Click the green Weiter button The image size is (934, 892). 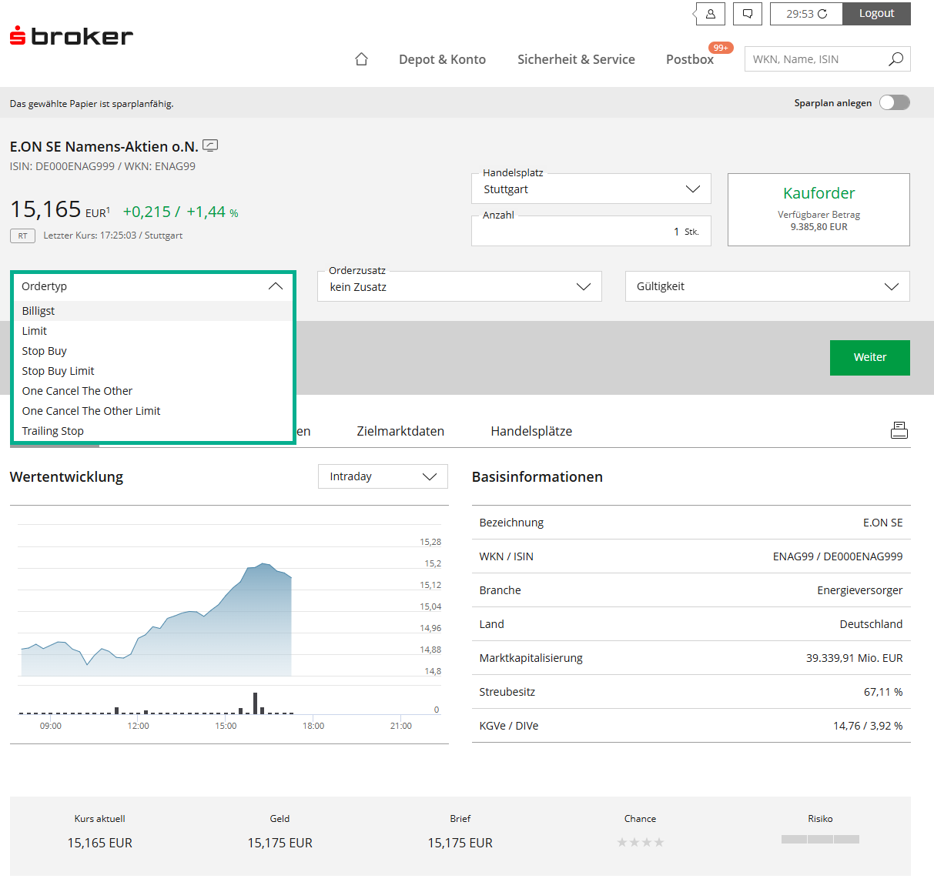coord(869,357)
